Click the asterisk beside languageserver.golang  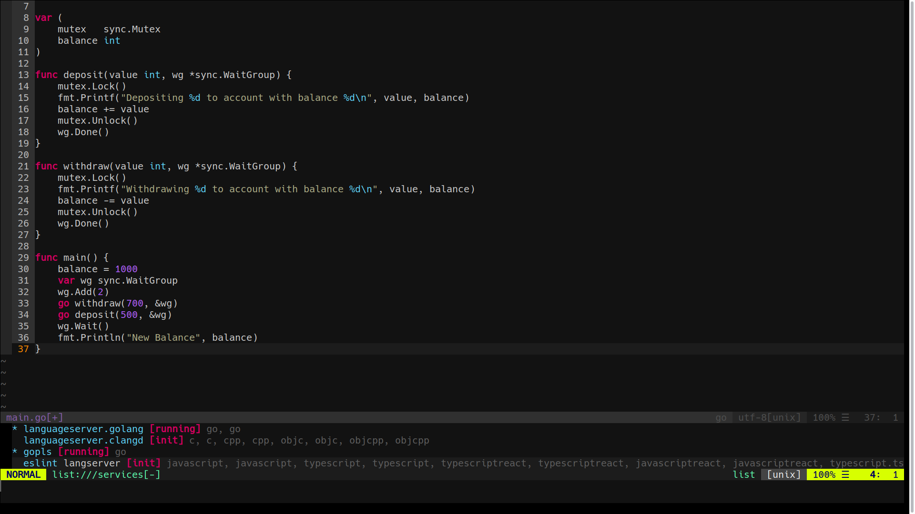pyautogui.click(x=14, y=429)
